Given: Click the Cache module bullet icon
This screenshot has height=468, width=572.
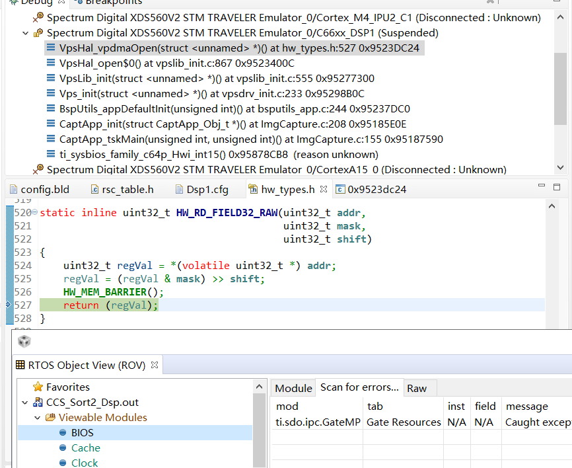Looking at the screenshot, I should [x=63, y=448].
